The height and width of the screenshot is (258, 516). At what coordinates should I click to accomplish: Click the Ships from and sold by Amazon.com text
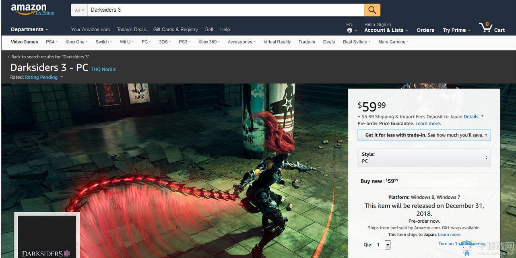(x=424, y=228)
